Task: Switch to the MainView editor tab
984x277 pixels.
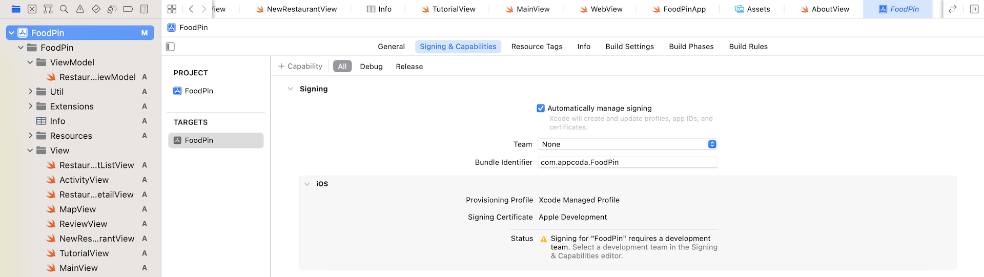Action: click(x=527, y=9)
